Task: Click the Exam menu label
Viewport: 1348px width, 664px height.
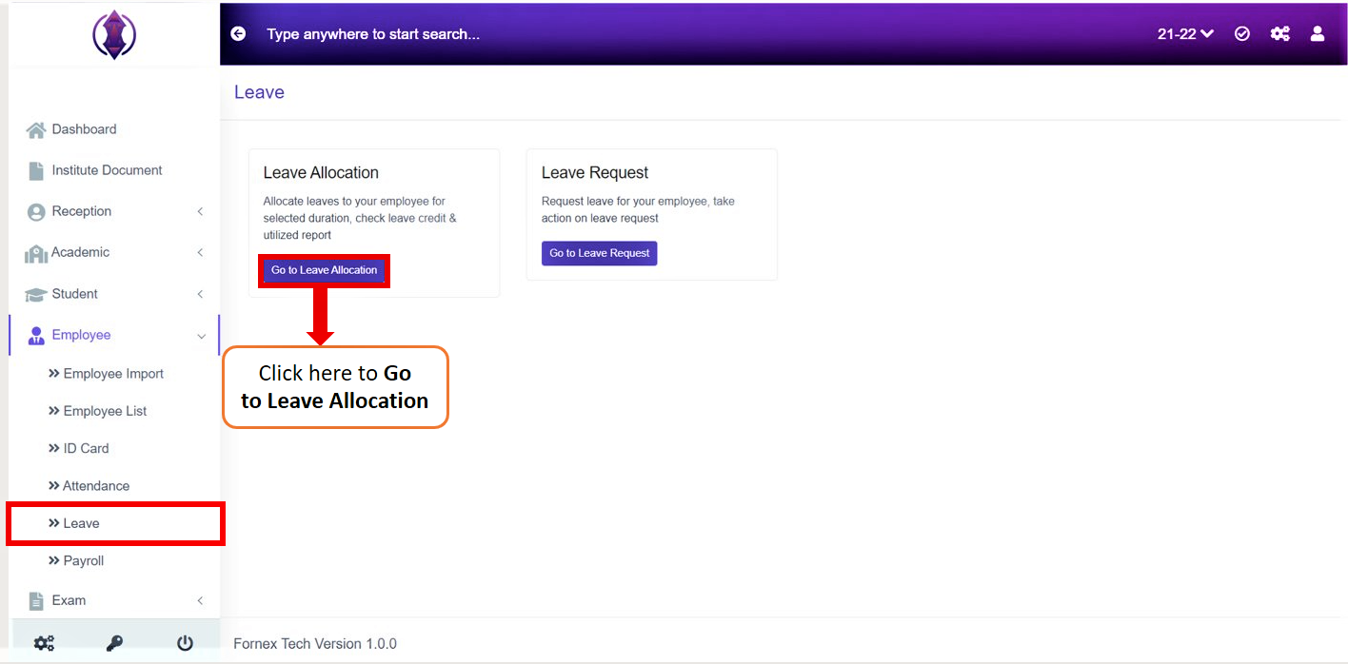Action: (x=69, y=600)
